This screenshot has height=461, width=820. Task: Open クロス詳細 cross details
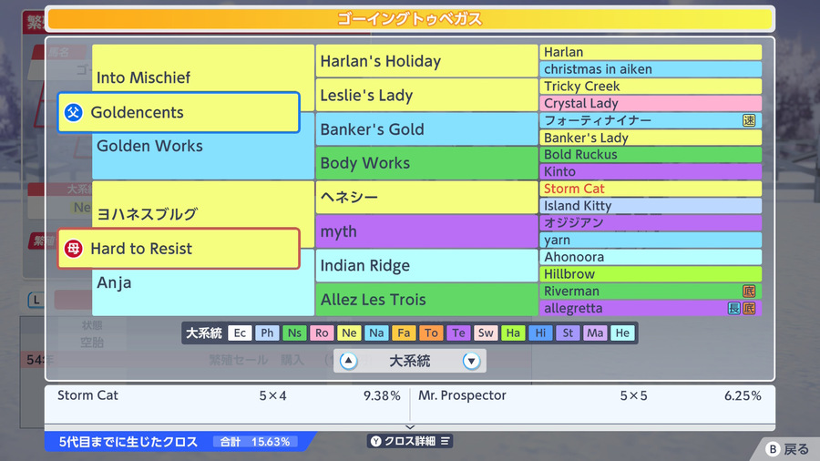[x=410, y=441]
